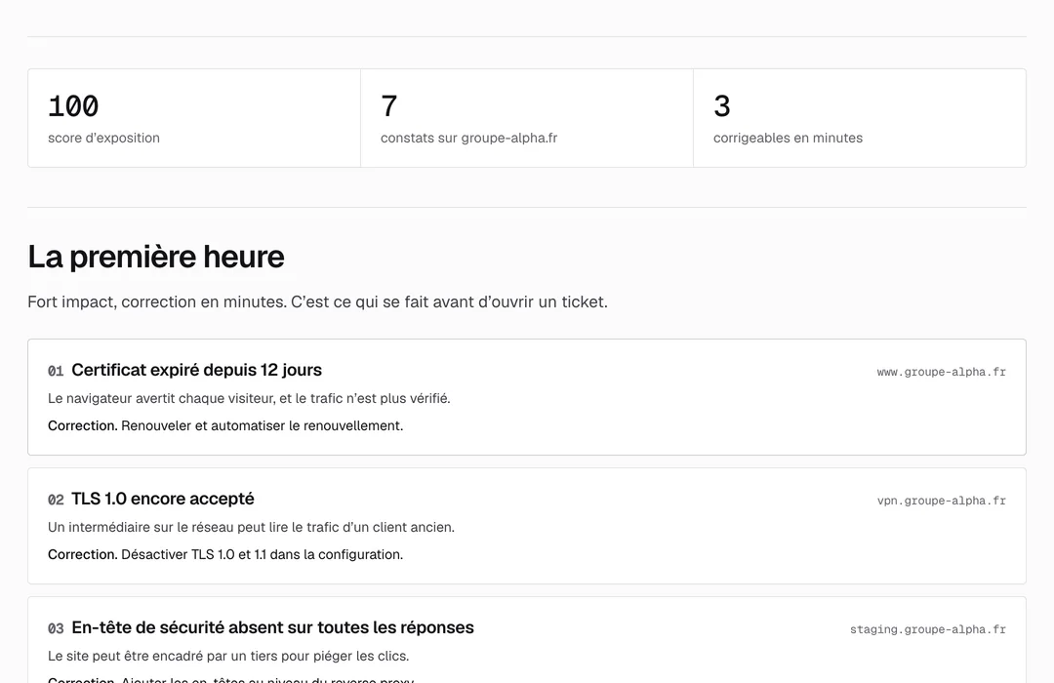Select the 7 findings count

pyautogui.click(x=389, y=106)
